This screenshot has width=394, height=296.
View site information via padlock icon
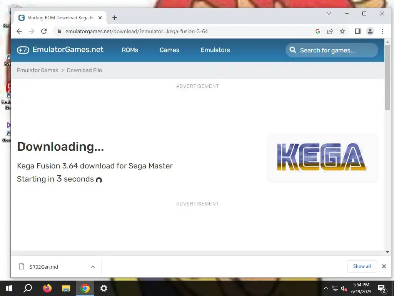click(x=59, y=31)
